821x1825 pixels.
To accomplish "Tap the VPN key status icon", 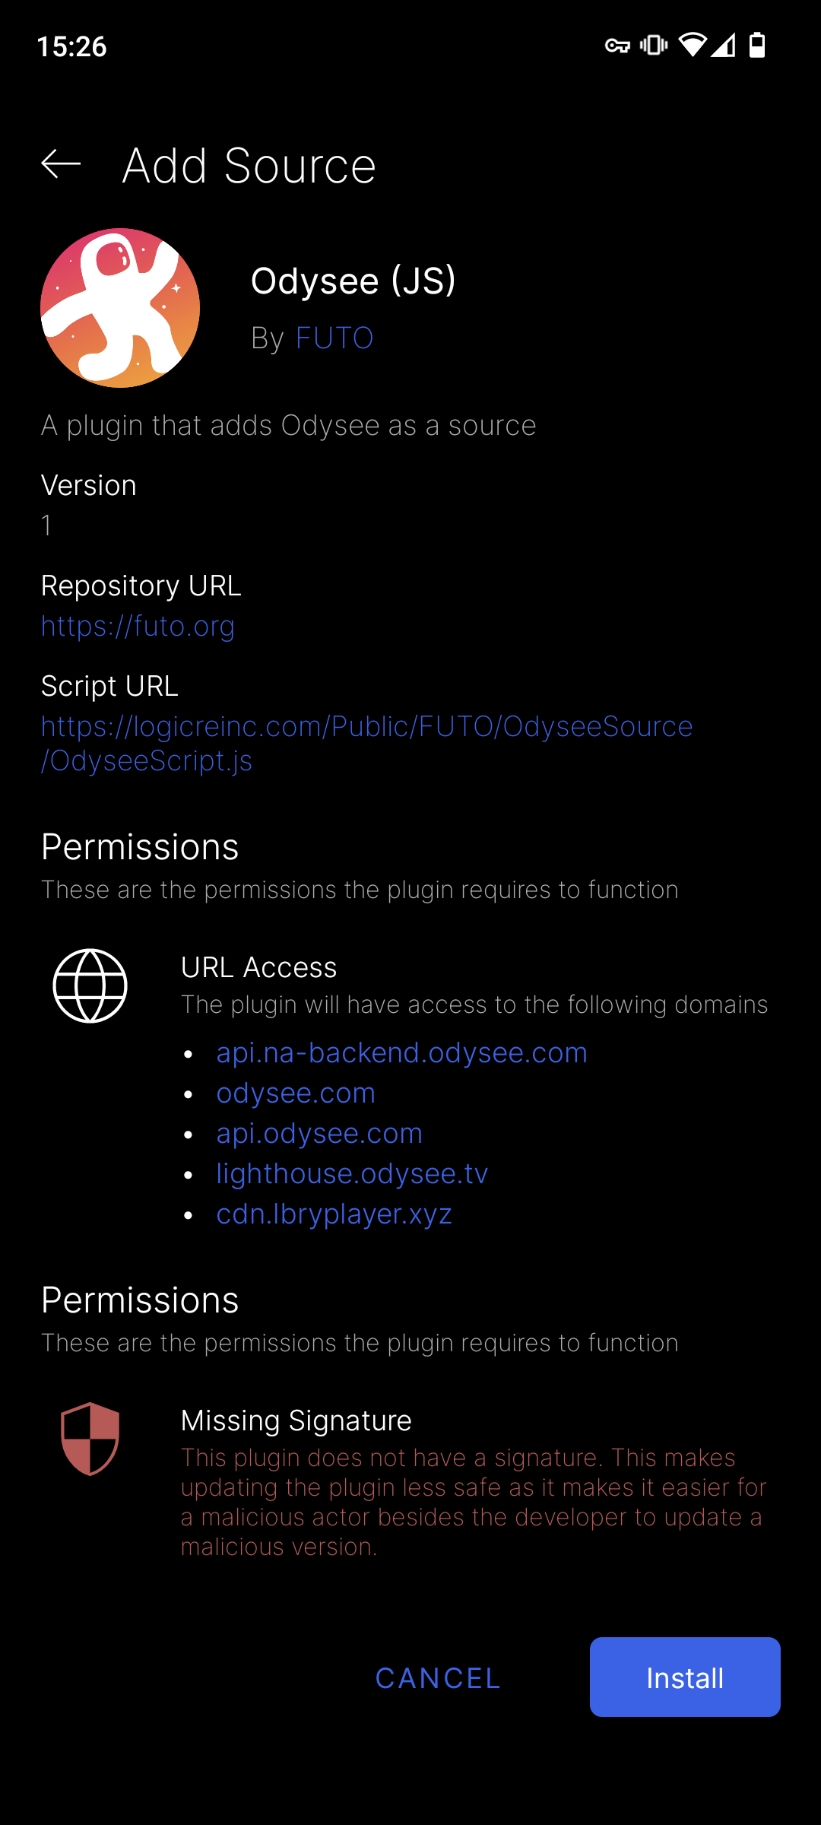I will 617,46.
